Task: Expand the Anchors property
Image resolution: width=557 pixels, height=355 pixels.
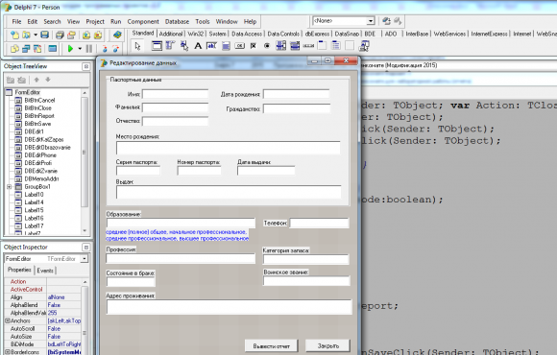Action: (7, 320)
